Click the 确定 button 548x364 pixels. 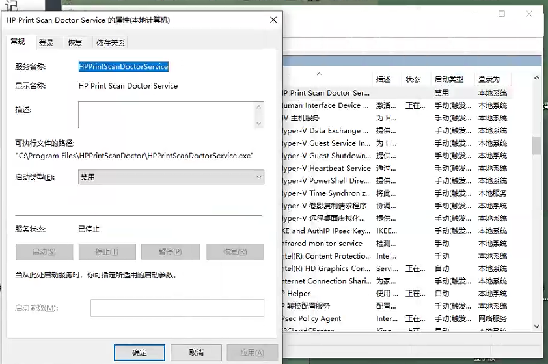pyautogui.click(x=139, y=352)
